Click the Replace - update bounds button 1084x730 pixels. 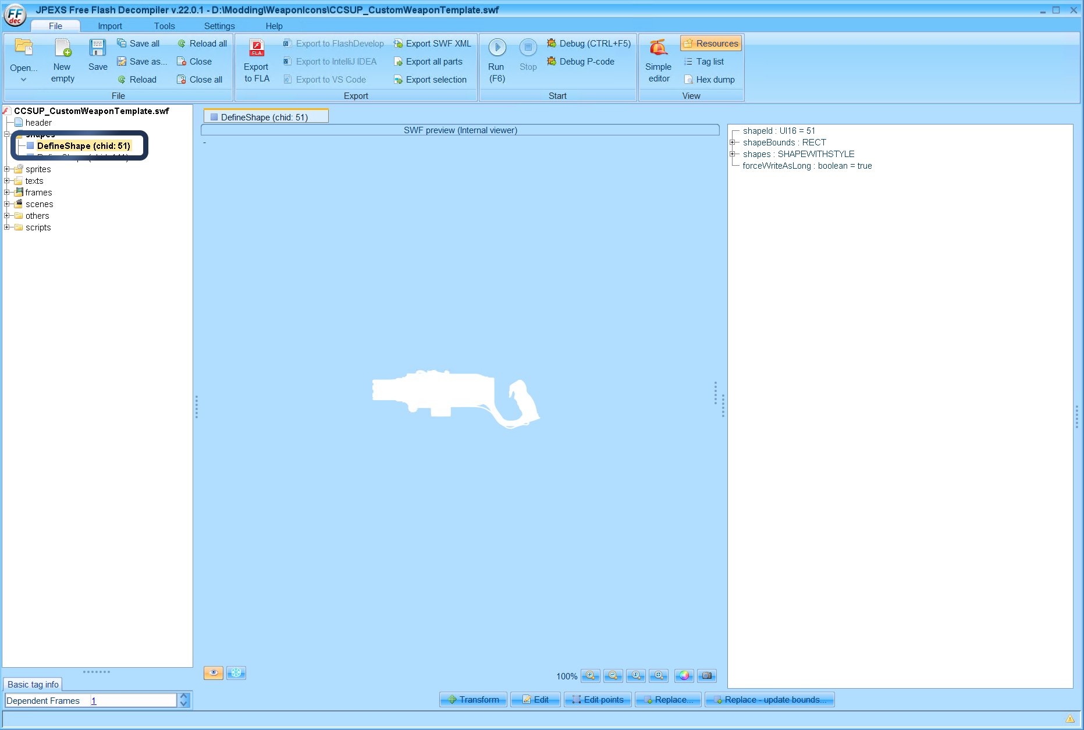coord(769,699)
